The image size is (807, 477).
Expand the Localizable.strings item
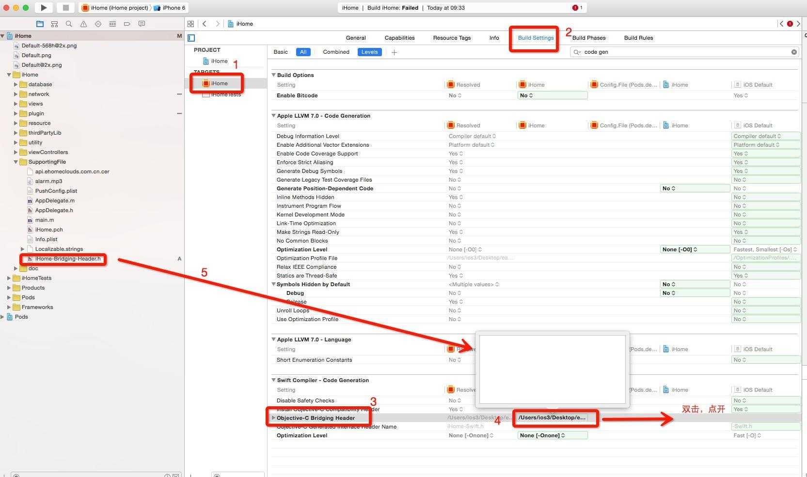(x=22, y=249)
